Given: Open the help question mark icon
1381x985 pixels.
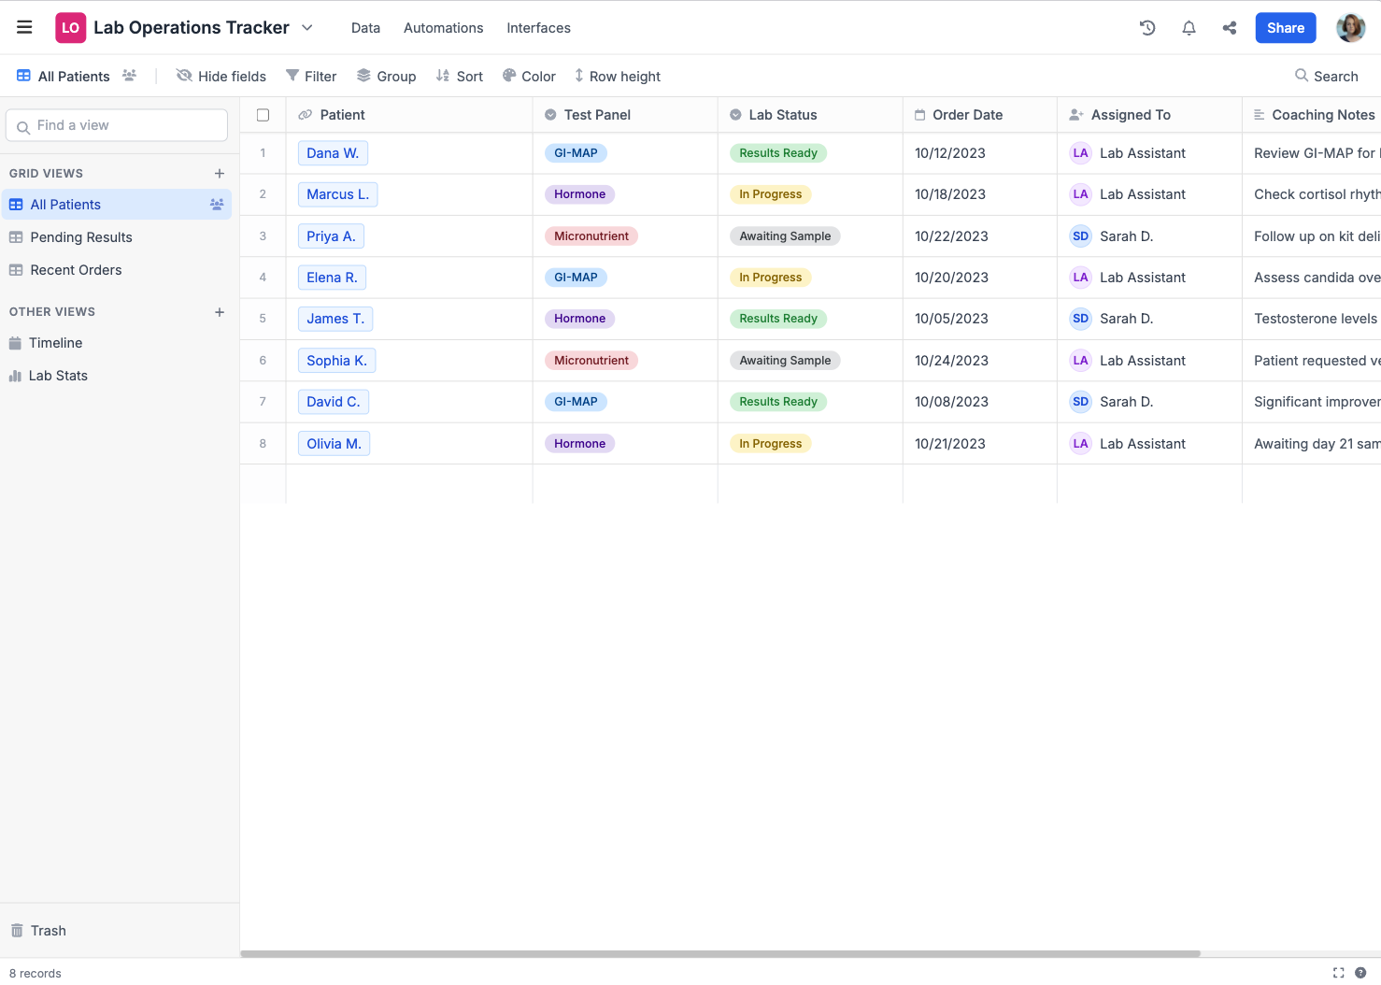Looking at the screenshot, I should [x=1360, y=973].
